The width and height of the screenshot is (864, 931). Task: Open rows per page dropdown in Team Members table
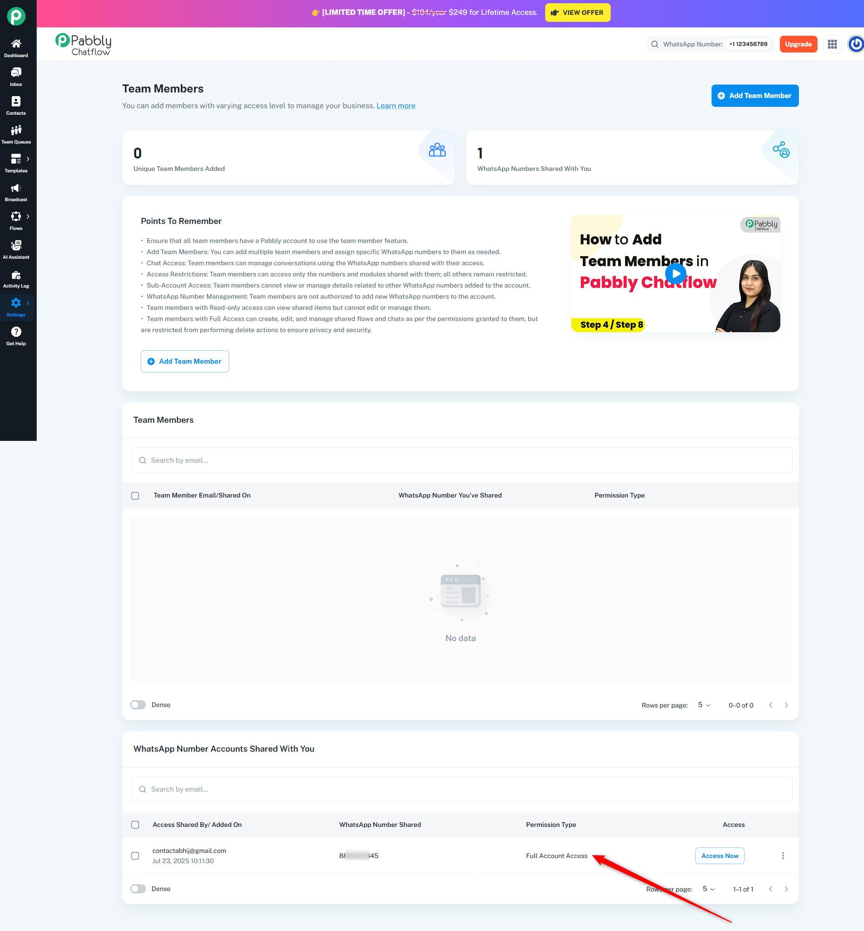pos(704,704)
